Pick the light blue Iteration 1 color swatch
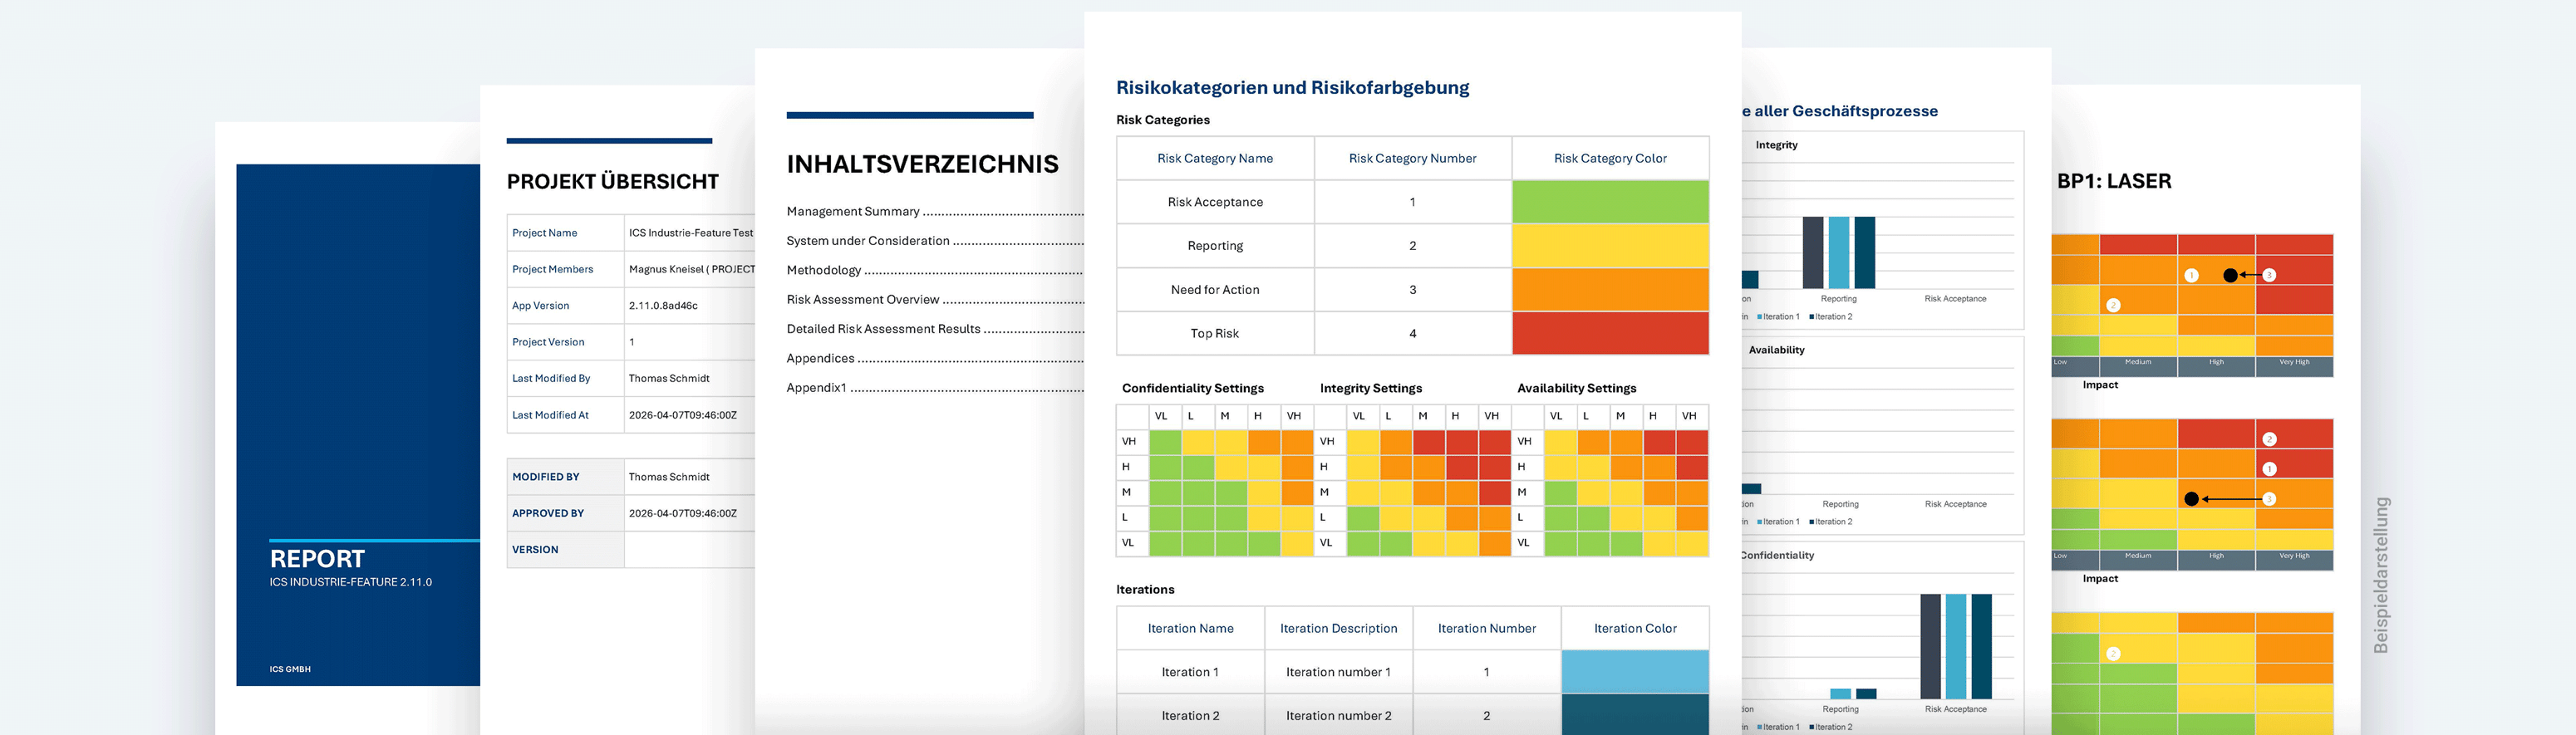Viewport: 2576px width, 735px height. [1635, 672]
